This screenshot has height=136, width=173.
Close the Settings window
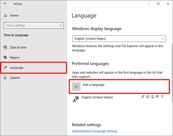pyautogui.click(x=168, y=4)
